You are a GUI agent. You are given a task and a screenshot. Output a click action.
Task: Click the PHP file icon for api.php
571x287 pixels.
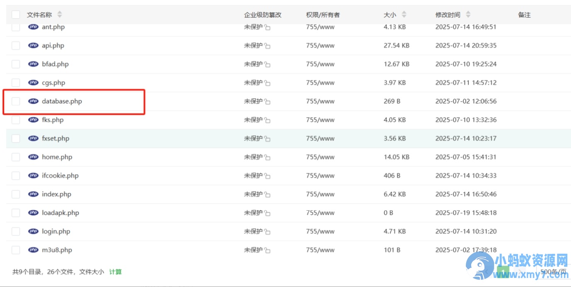point(33,46)
